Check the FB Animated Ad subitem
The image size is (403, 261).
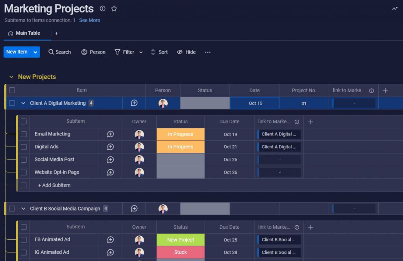24,240
